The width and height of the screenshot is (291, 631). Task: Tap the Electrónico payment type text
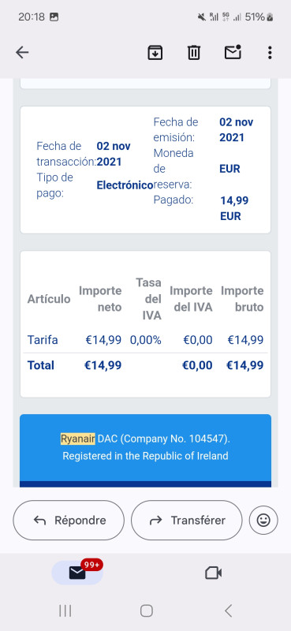[x=125, y=185]
